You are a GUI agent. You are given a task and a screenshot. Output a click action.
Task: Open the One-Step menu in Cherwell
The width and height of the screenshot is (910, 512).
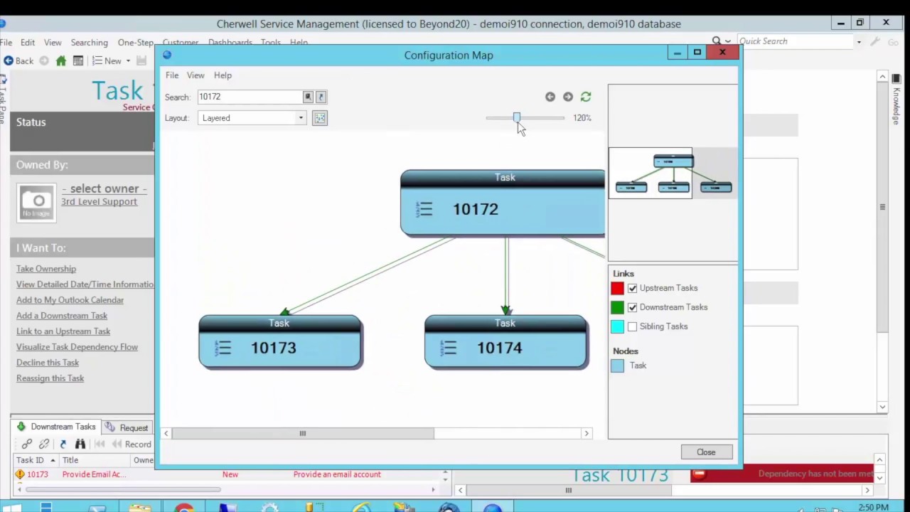[136, 43]
